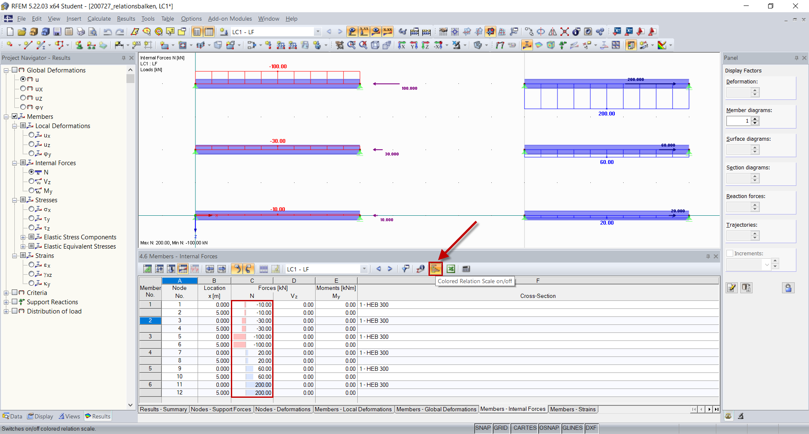809x434 pixels.
Task: Switch to Members - Strains tab
Action: click(x=573, y=409)
